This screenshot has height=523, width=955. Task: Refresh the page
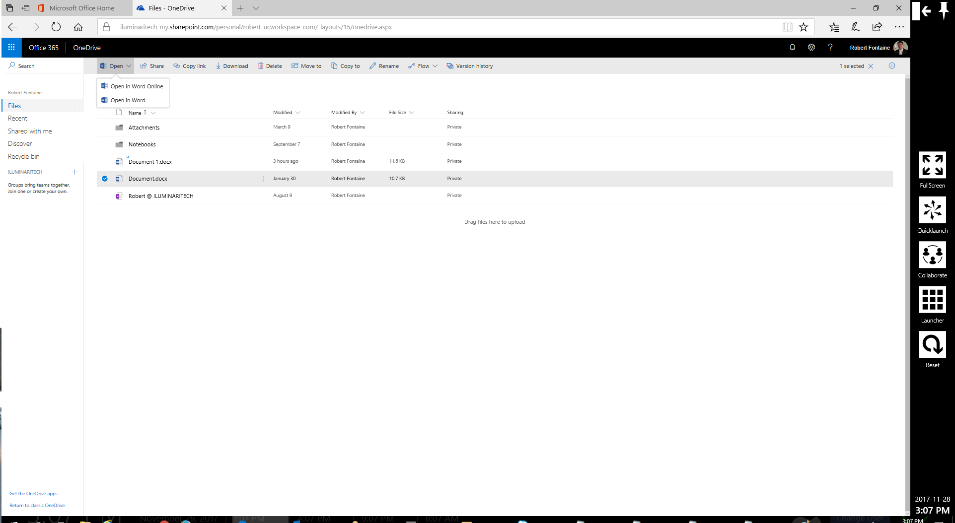[x=56, y=27]
